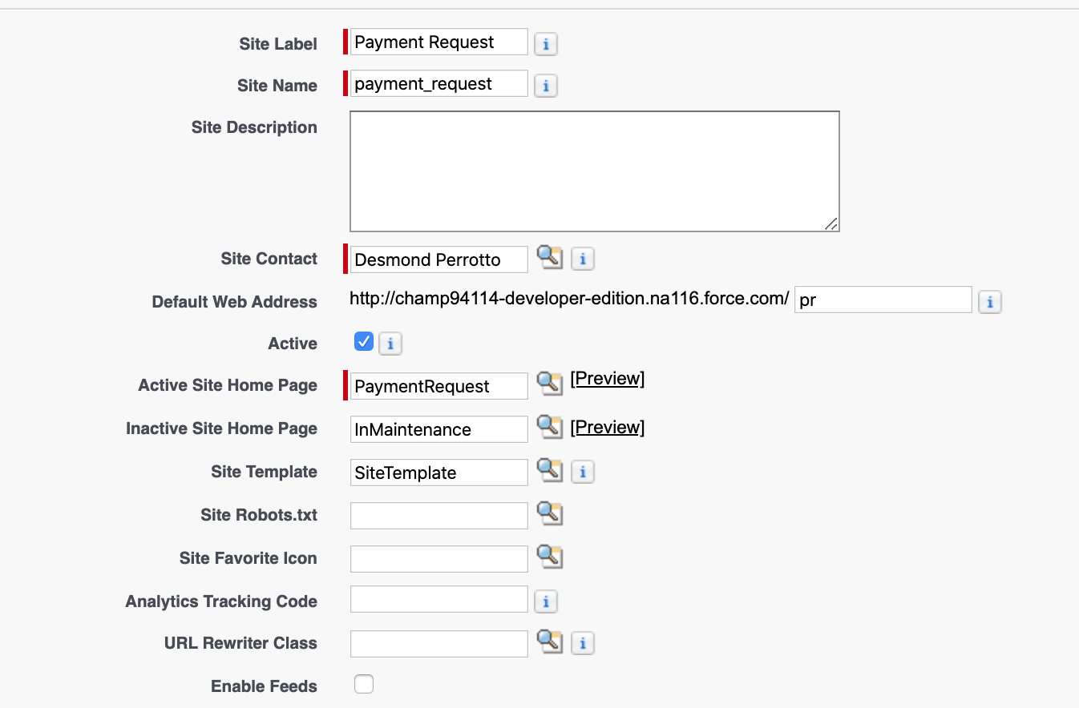Preview the InMaintenance inactive home page

(607, 426)
